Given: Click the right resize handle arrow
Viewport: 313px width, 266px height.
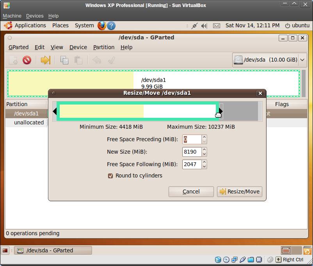Looking at the screenshot, I should click(x=221, y=111).
